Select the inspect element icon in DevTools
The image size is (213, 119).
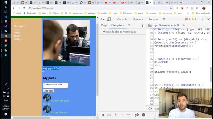click(x=103, y=19)
